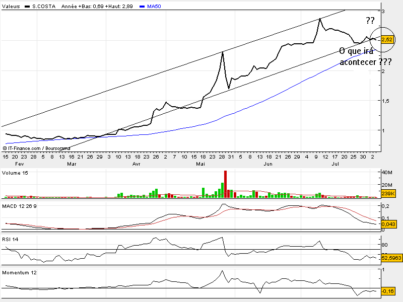The height and width of the screenshot is (302, 403).
Task: Click the price peak in late May
Action: (223, 52)
